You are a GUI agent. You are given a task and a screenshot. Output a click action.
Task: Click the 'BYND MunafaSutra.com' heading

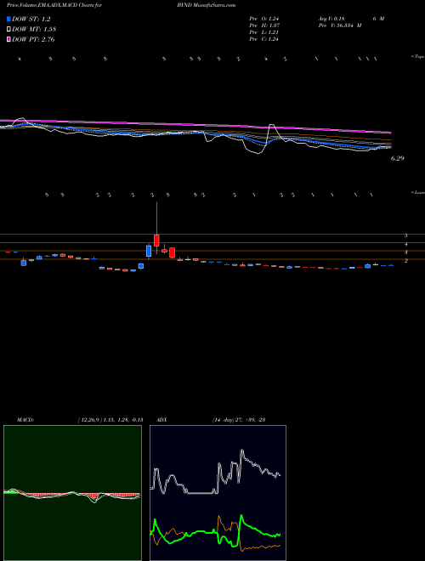[206, 6]
